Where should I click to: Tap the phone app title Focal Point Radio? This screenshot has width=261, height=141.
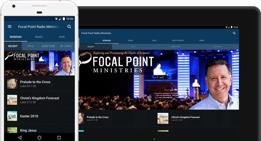(x=39, y=27)
